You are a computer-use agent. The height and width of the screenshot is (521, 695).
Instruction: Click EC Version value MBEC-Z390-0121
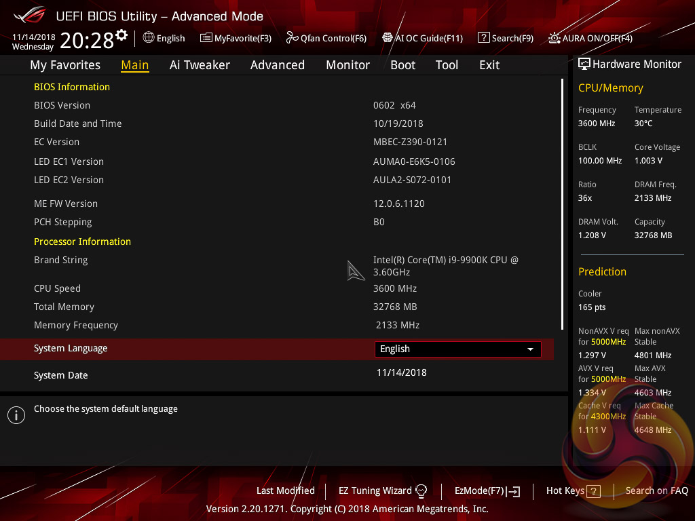[x=410, y=142]
